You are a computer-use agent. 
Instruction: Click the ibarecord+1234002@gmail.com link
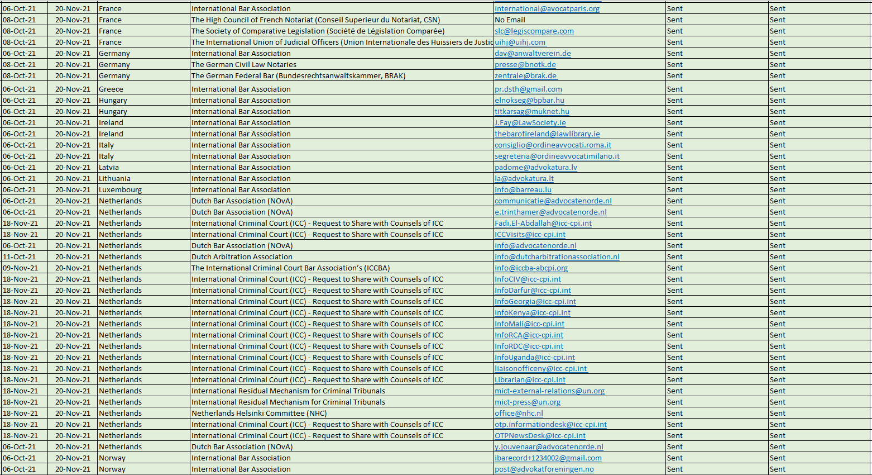pyautogui.click(x=548, y=458)
